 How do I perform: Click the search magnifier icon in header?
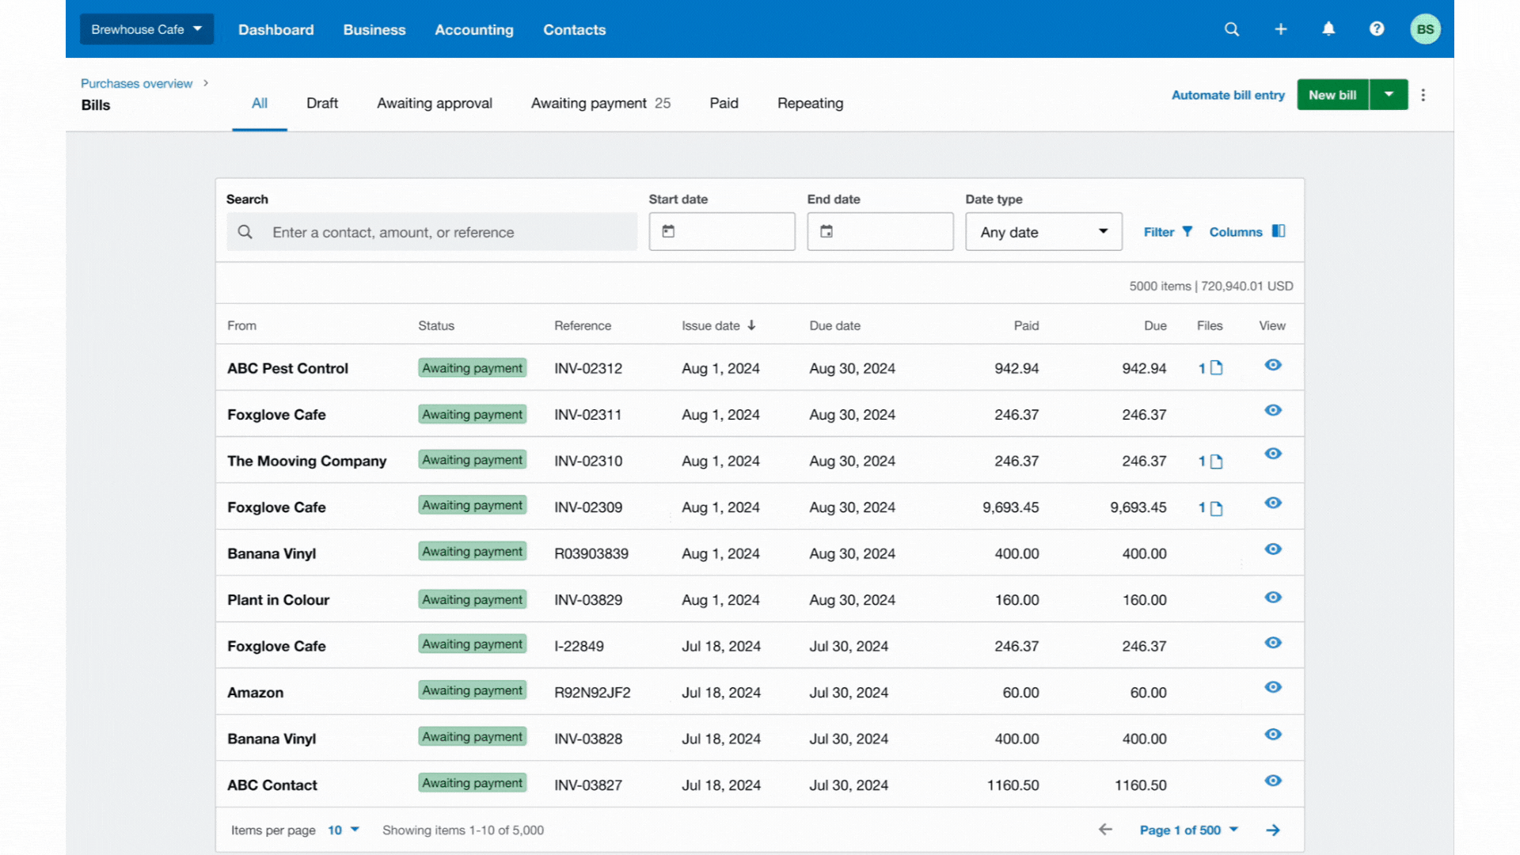click(x=1231, y=29)
